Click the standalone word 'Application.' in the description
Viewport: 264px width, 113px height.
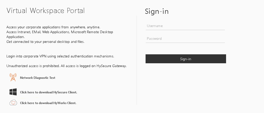(x=16, y=37)
